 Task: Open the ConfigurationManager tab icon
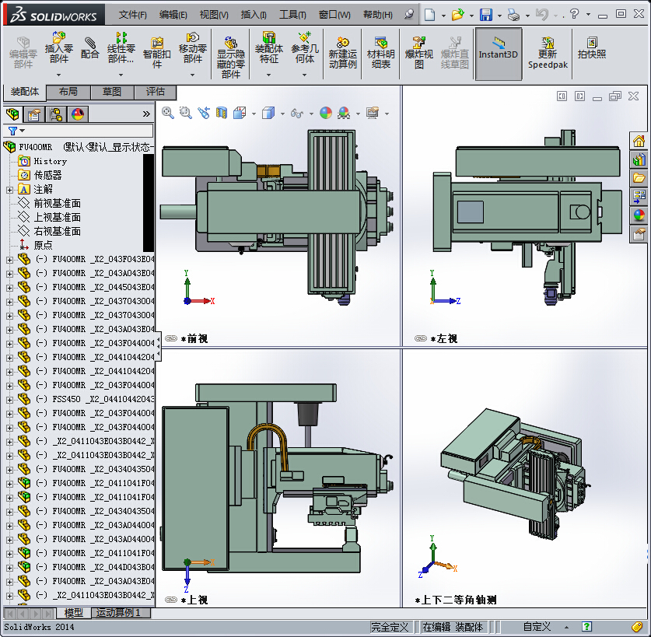pos(56,115)
